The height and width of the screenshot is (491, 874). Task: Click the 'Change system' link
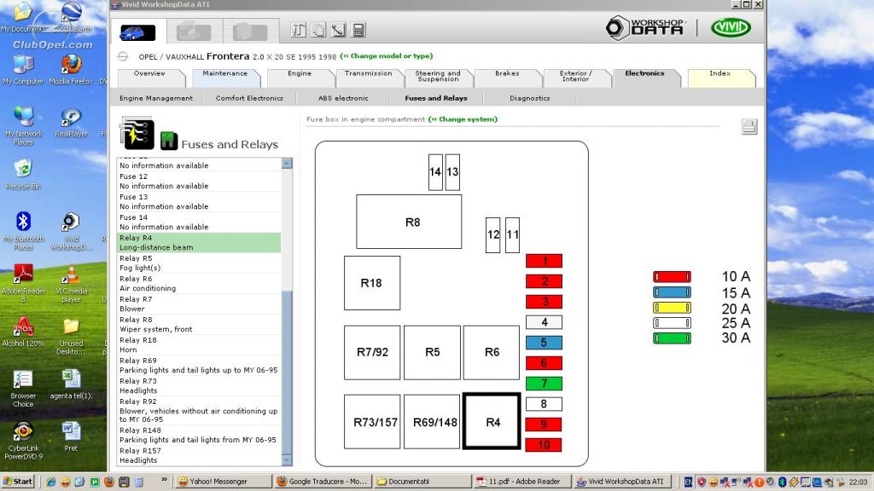click(463, 119)
